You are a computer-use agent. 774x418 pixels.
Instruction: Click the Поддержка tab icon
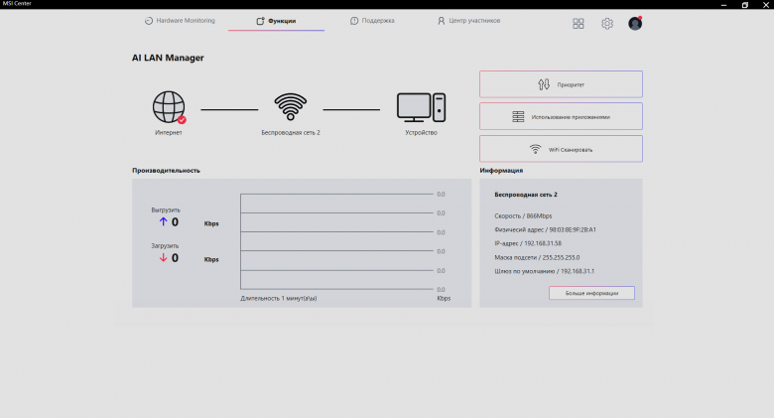(x=354, y=21)
